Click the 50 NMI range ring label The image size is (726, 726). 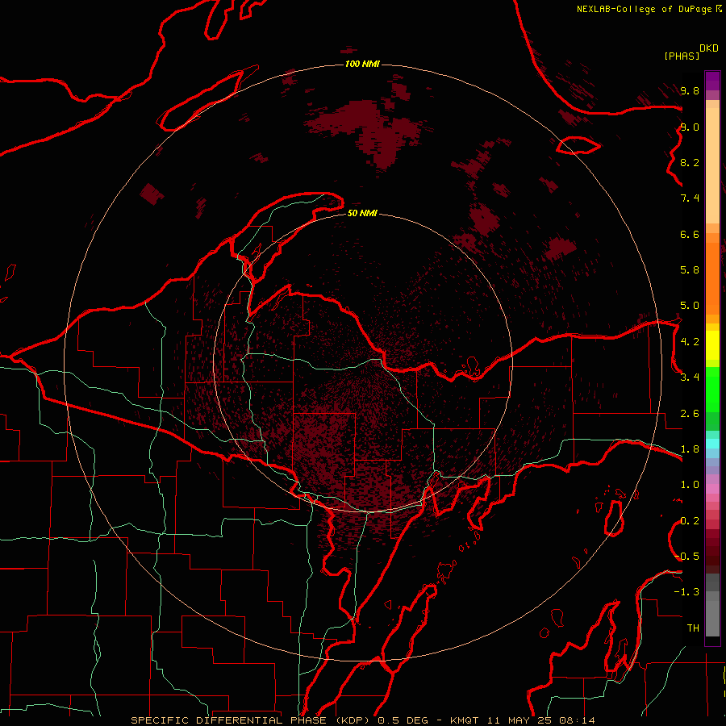[362, 213]
